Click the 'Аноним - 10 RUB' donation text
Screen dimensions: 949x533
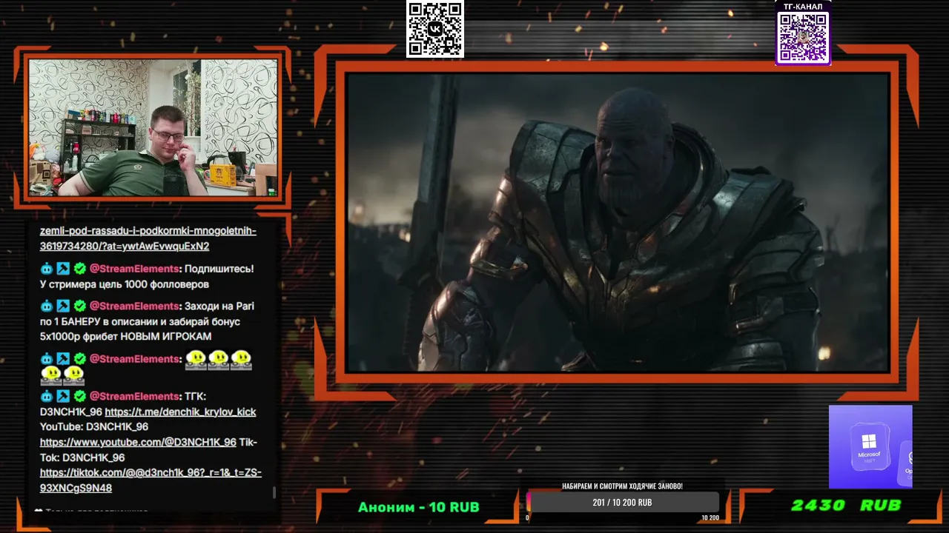(x=419, y=507)
